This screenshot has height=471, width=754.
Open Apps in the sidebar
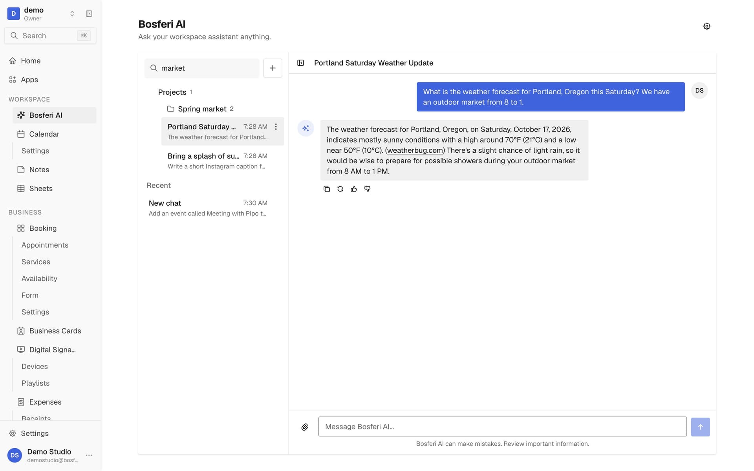tap(50, 80)
